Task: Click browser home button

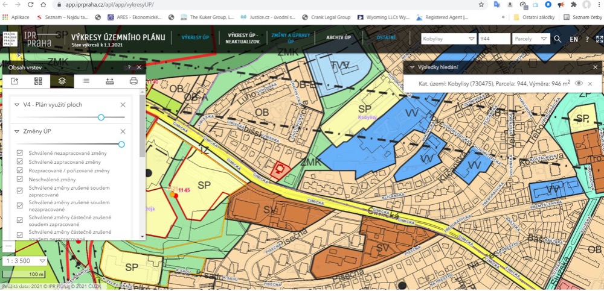Action: 43,5
